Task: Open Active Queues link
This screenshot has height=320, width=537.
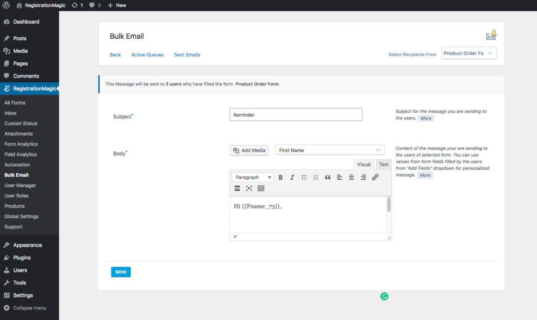Action: pos(147,55)
